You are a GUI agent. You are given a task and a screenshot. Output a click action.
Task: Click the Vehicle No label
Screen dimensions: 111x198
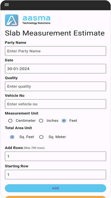point(15,96)
